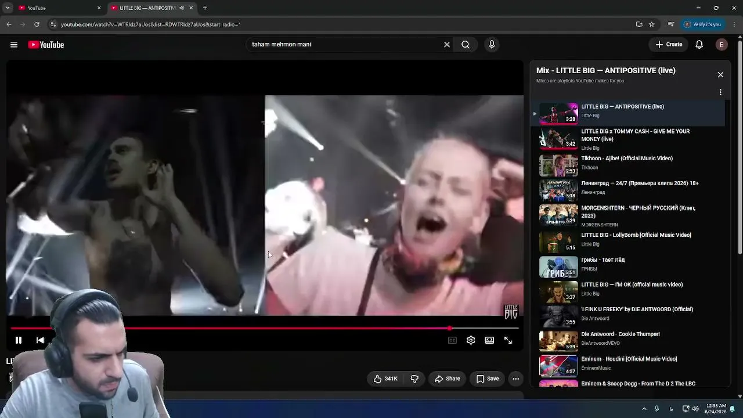Open the account avatar menu
The width and height of the screenshot is (743, 418).
coord(722,45)
